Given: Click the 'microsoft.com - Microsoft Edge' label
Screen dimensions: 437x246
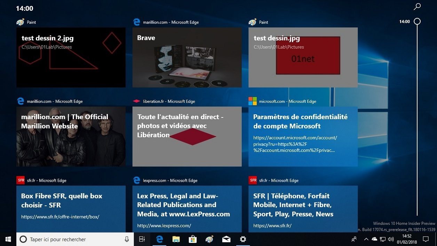Looking at the screenshot, I should pyautogui.click(x=288, y=101).
